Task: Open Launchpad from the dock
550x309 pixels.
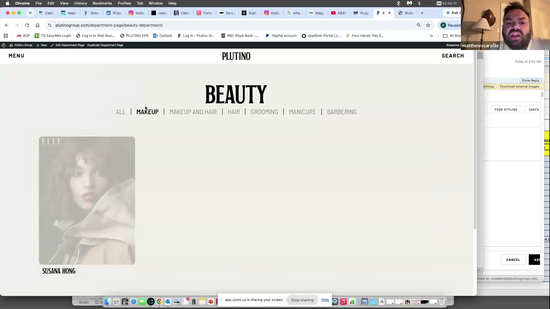Action: 116,302
